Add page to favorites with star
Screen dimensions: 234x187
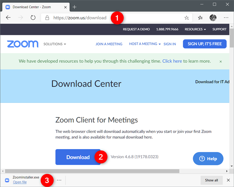[186, 18]
